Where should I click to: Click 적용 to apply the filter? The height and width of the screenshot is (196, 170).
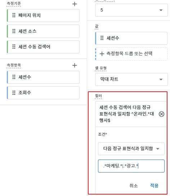click(154, 186)
